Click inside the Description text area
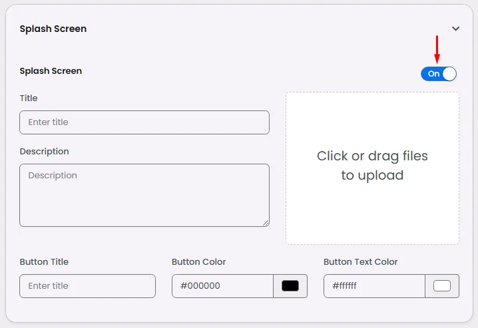 (144, 195)
